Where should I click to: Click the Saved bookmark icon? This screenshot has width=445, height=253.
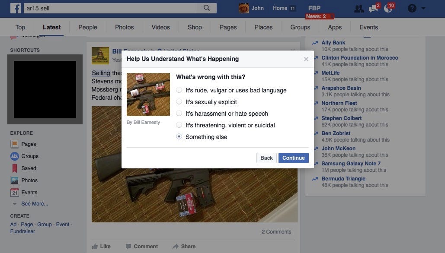(x=14, y=168)
